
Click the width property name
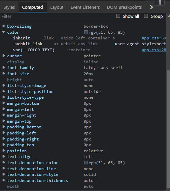[13, 186]
